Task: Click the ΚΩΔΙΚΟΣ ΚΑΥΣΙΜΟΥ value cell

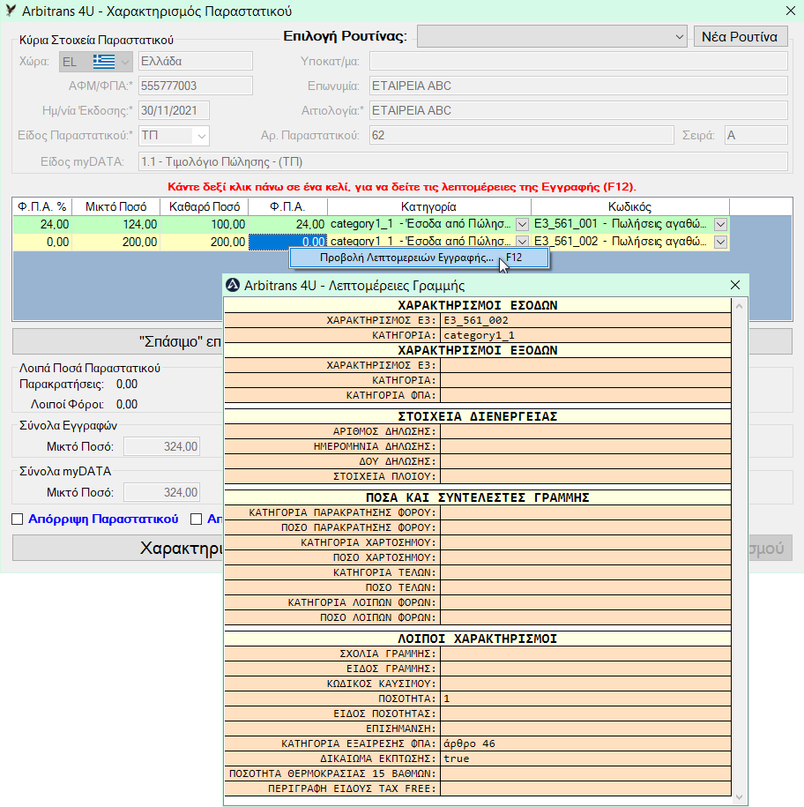Action: (x=585, y=684)
